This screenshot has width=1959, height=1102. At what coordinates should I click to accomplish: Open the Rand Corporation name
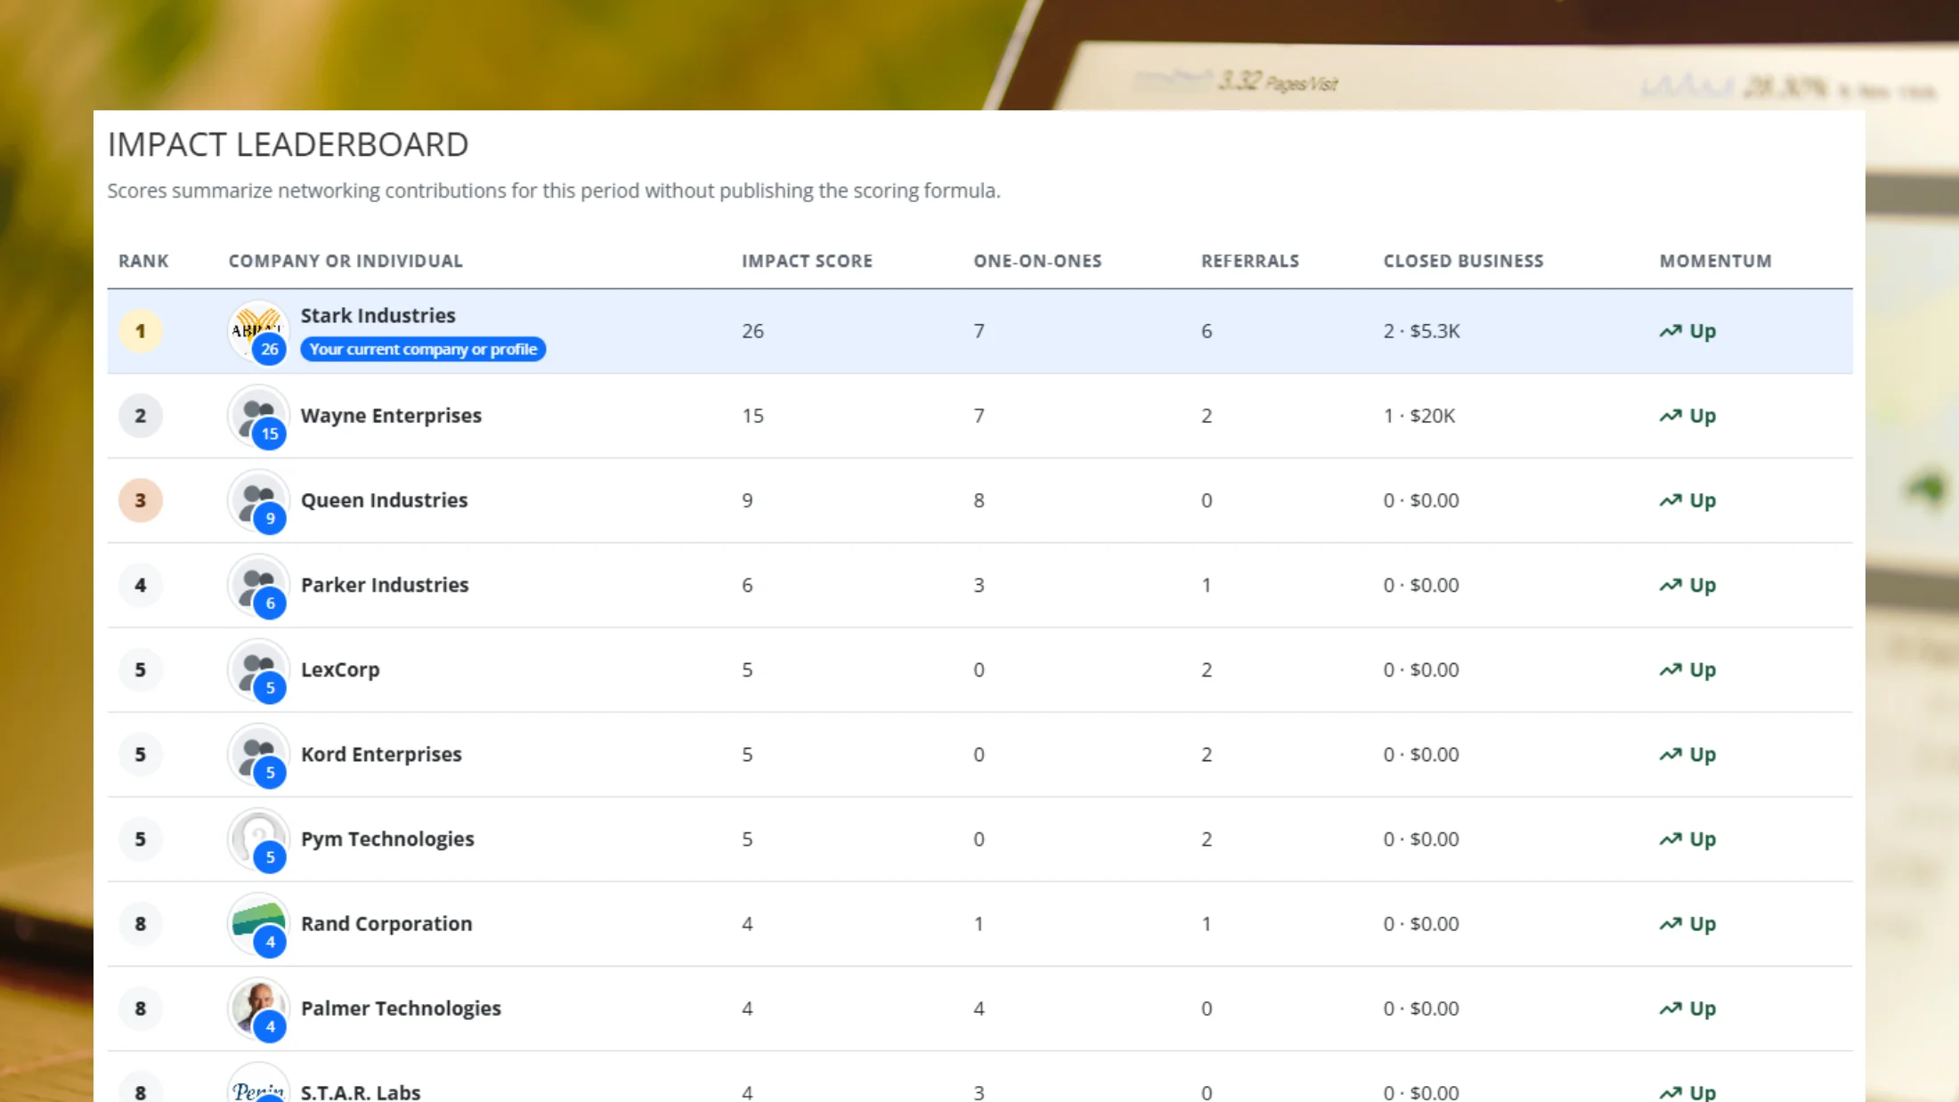coord(386,923)
